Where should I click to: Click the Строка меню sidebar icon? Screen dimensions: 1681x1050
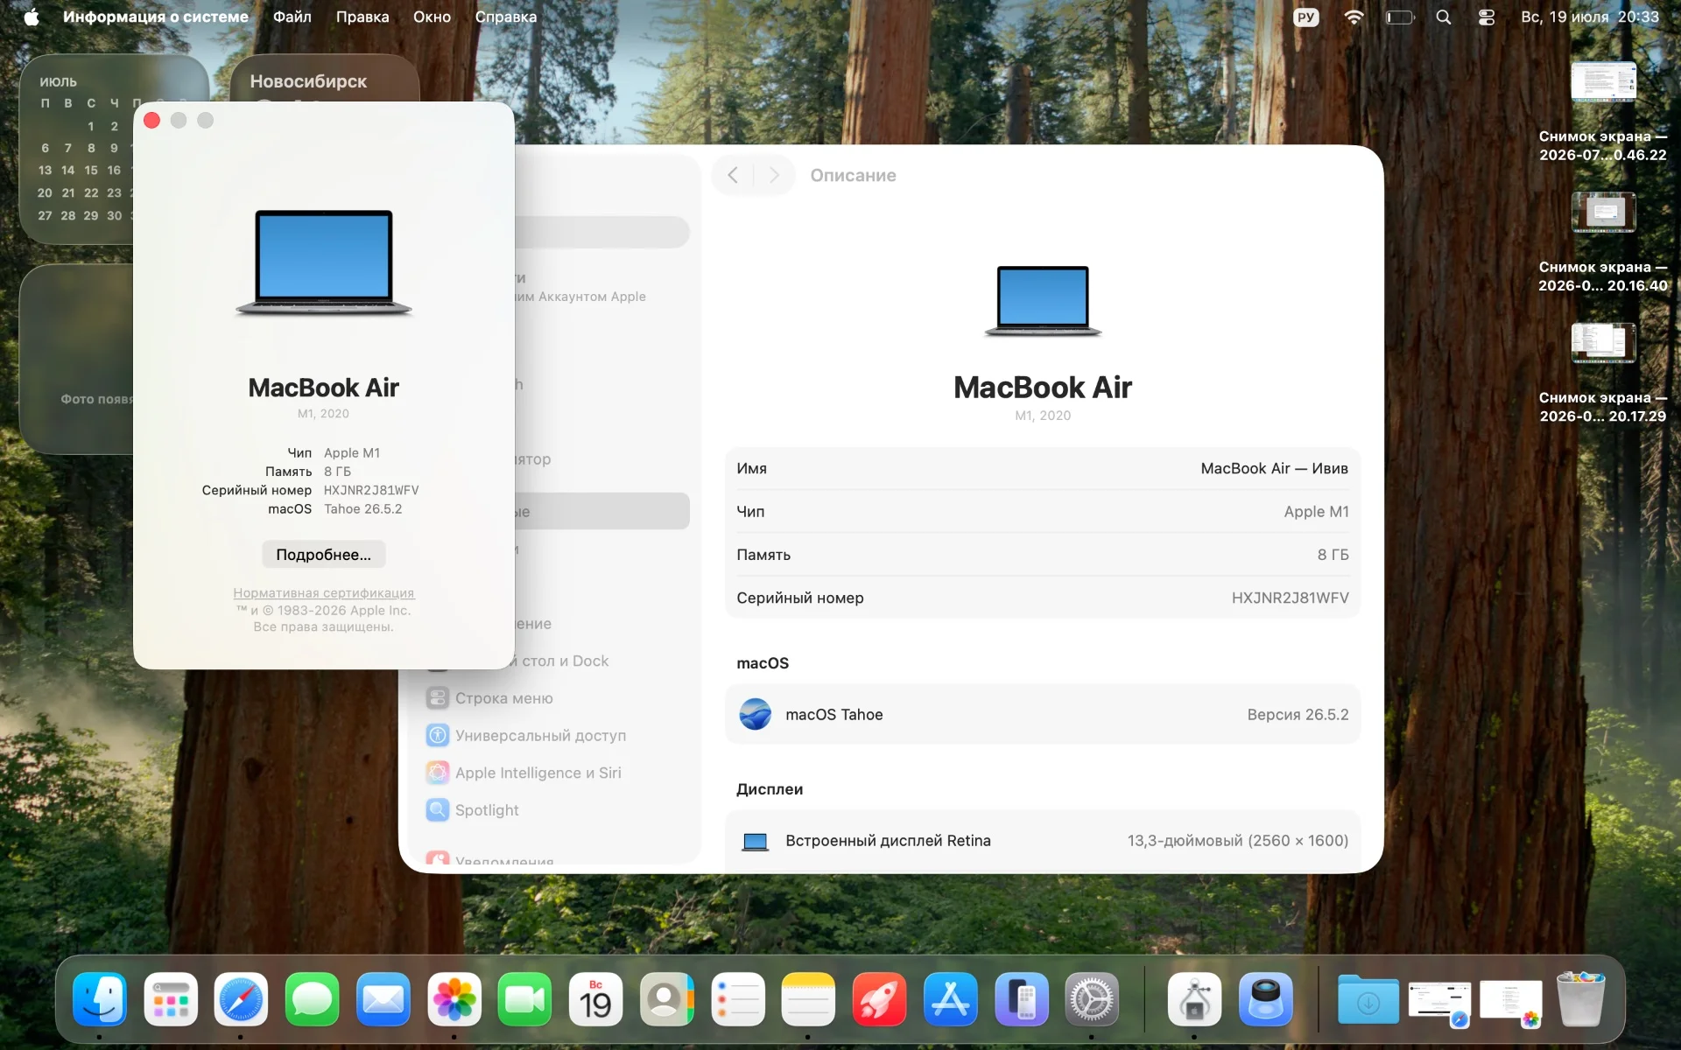438,698
